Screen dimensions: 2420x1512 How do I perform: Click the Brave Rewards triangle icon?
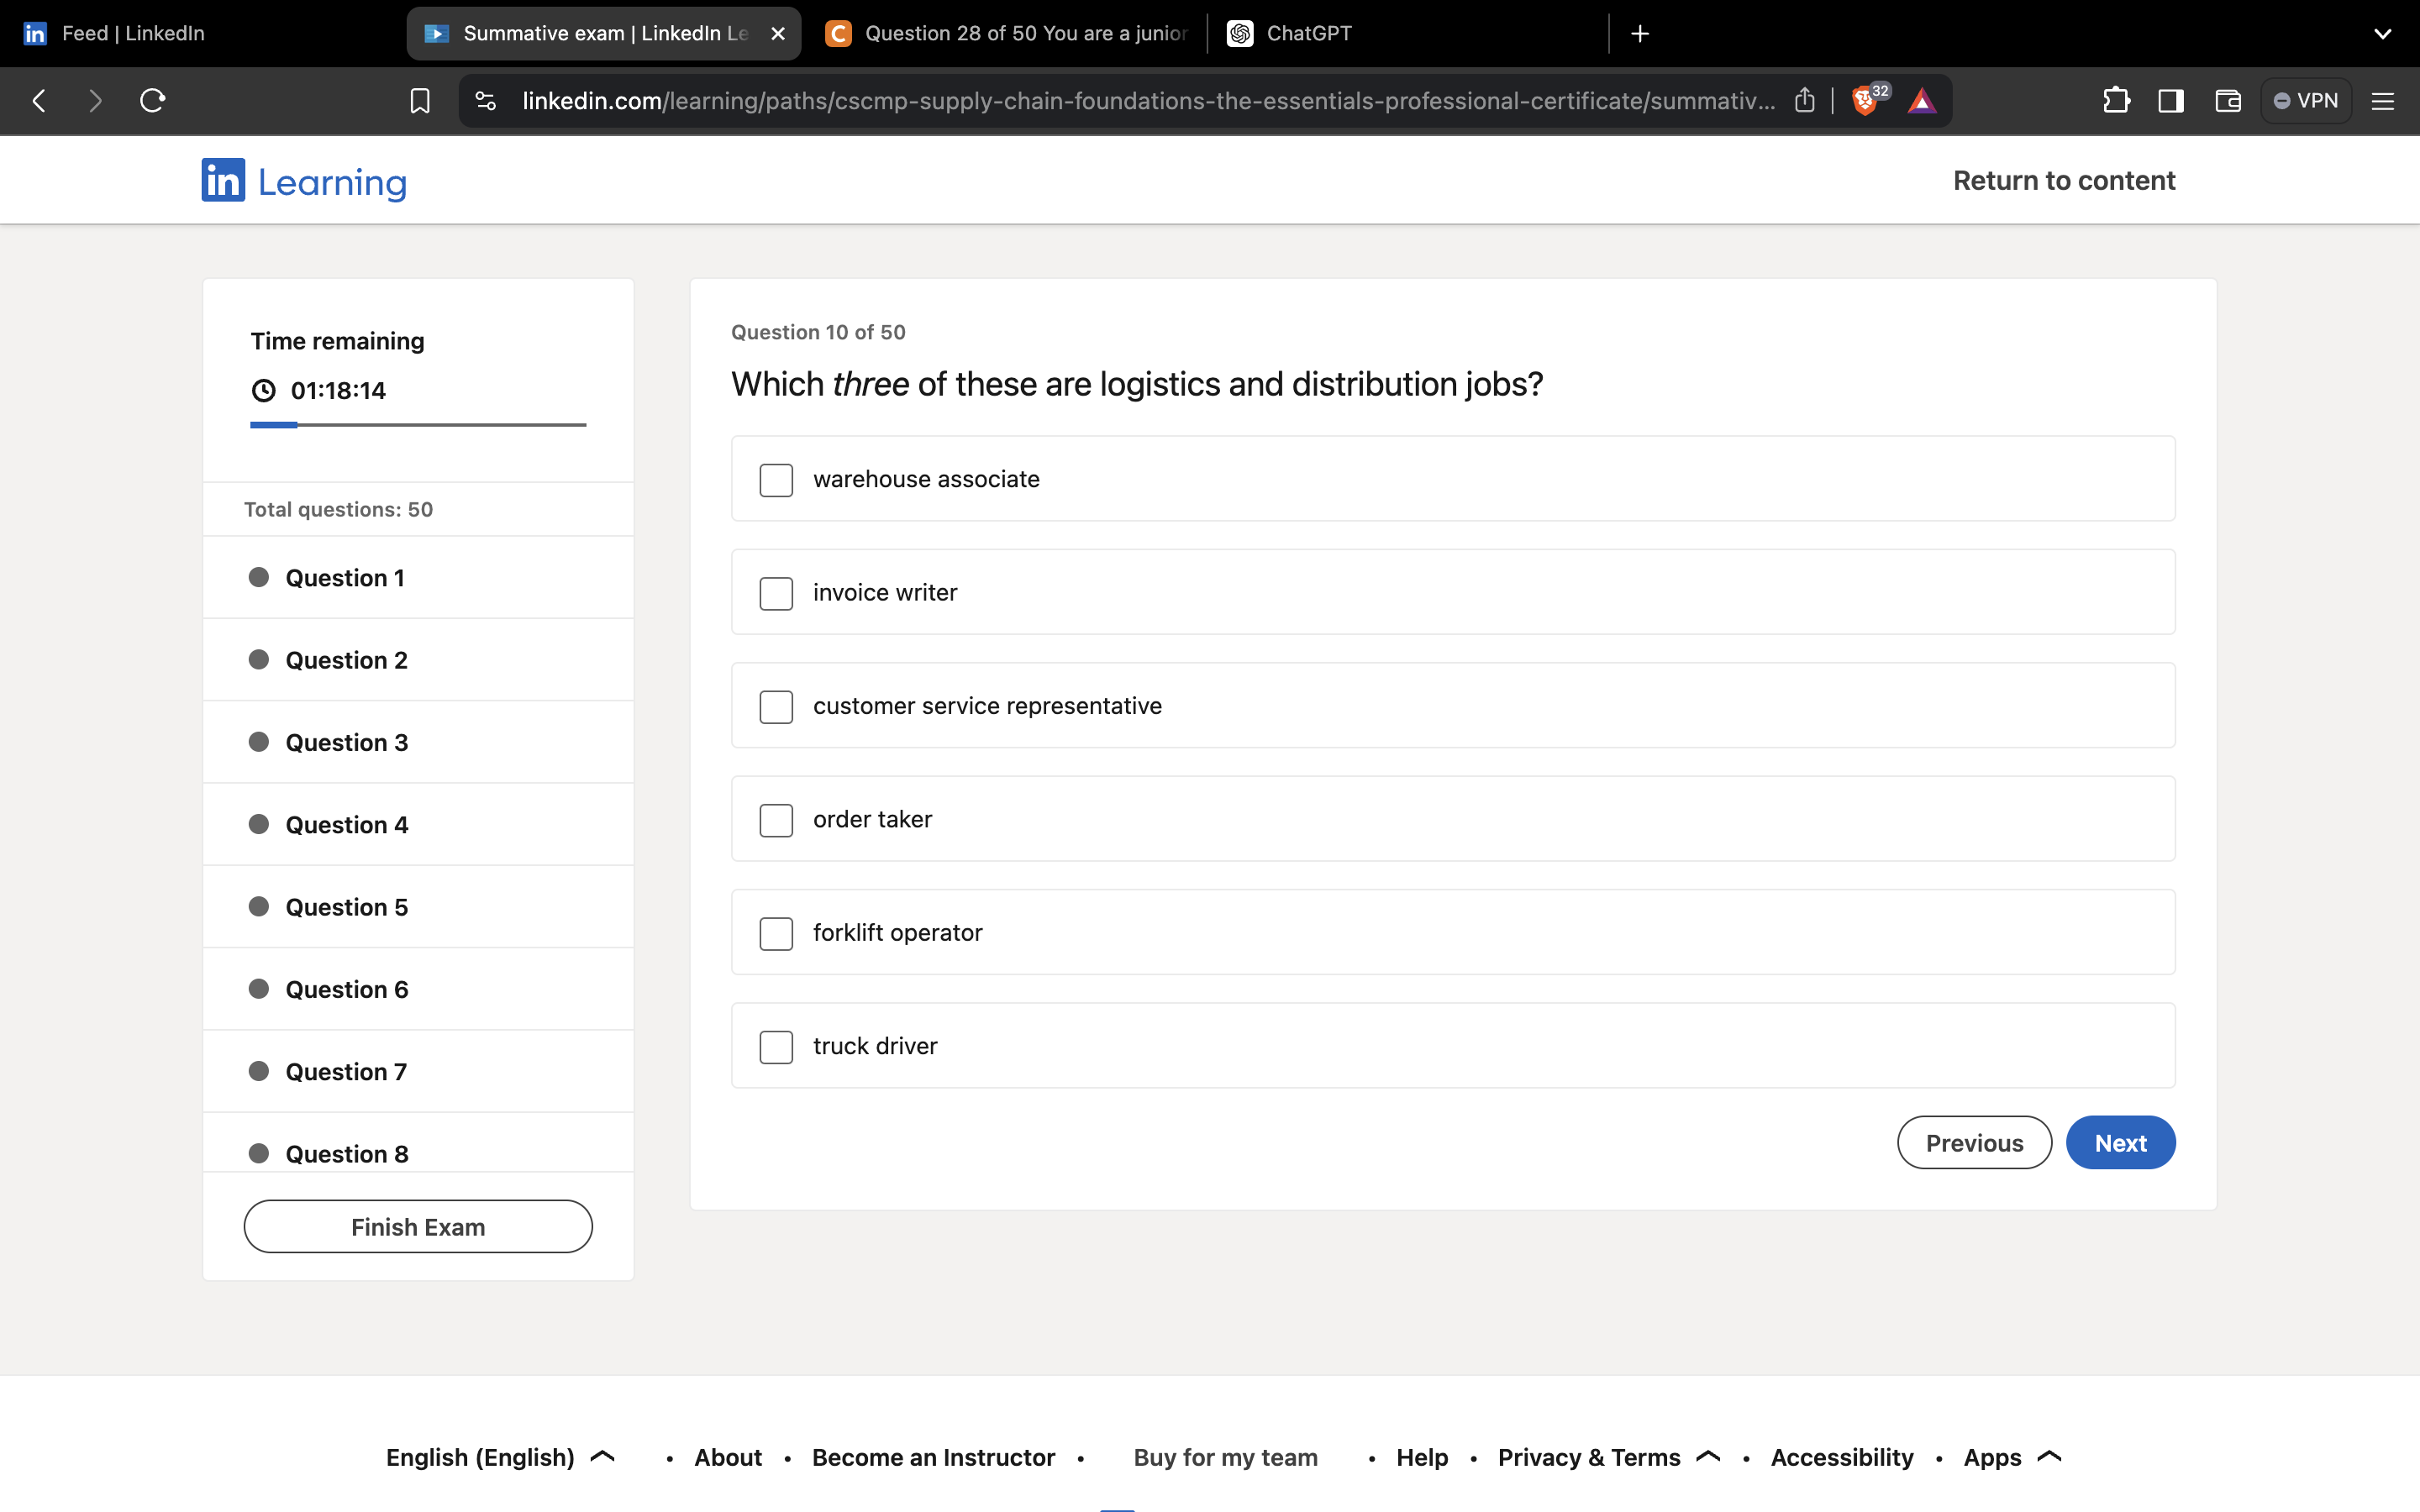(x=1921, y=101)
